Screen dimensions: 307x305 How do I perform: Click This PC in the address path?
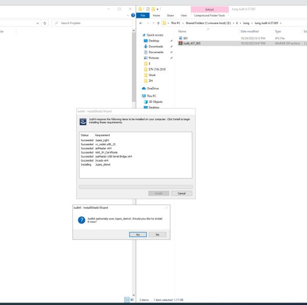tap(176, 23)
